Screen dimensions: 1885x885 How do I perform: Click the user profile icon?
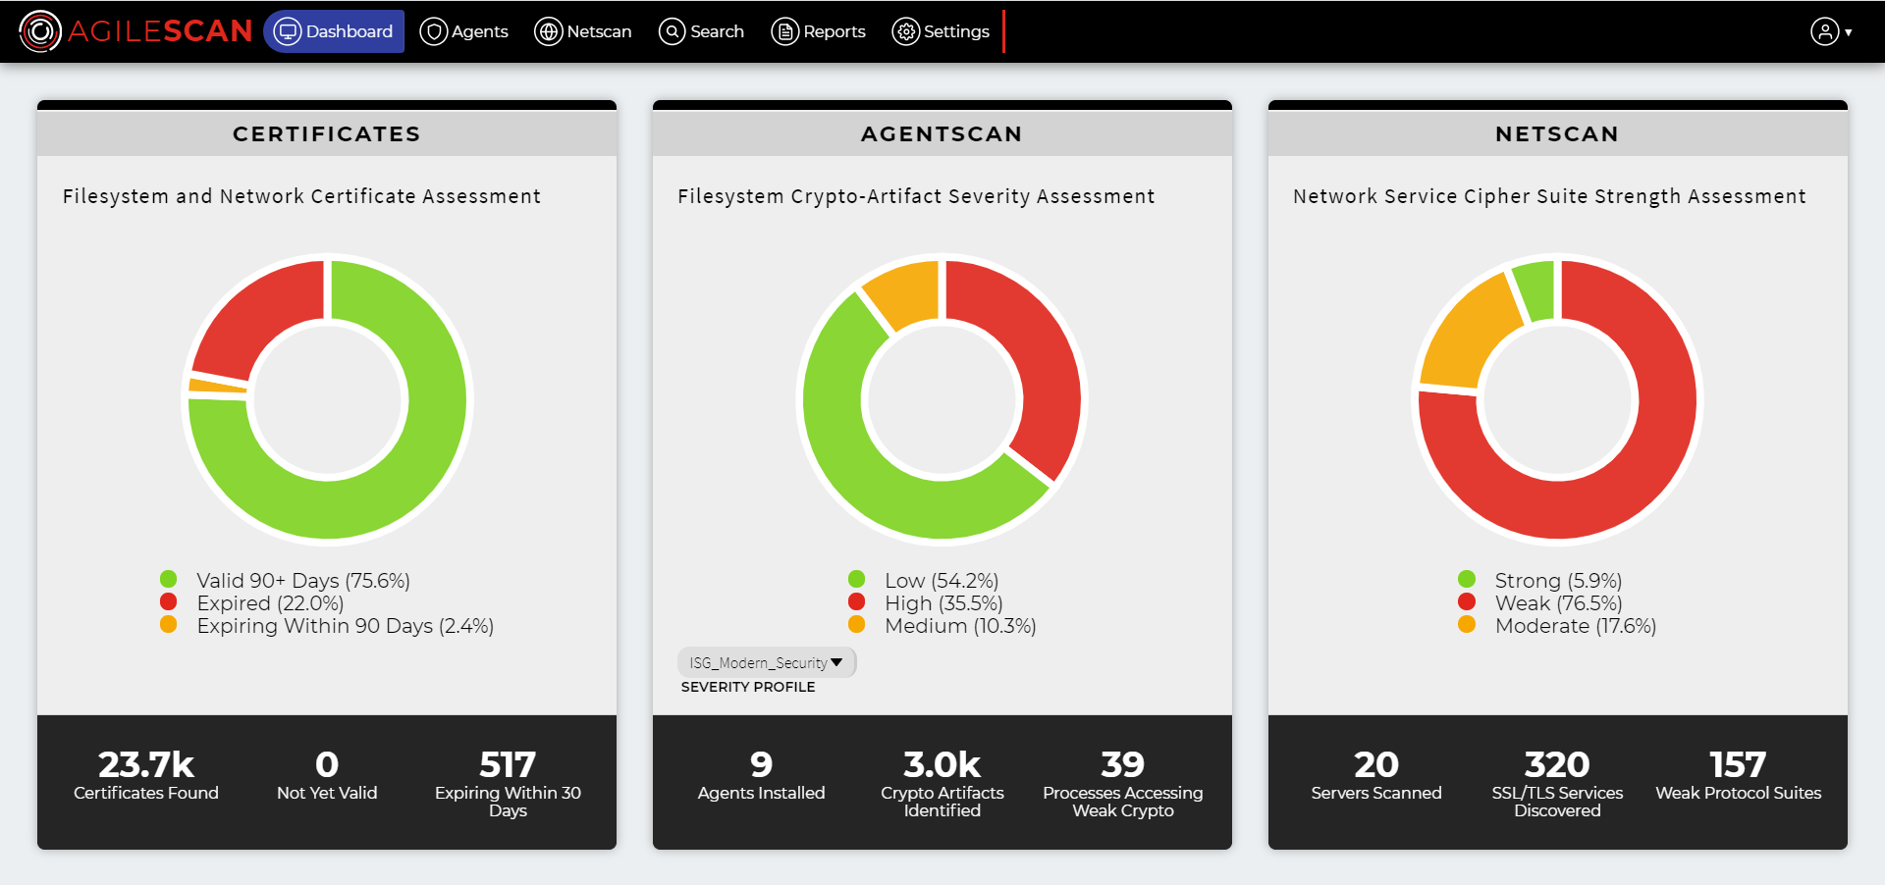pos(1824,31)
